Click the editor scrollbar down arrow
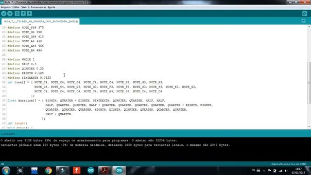The width and height of the screenshot is (311, 175). (309, 126)
